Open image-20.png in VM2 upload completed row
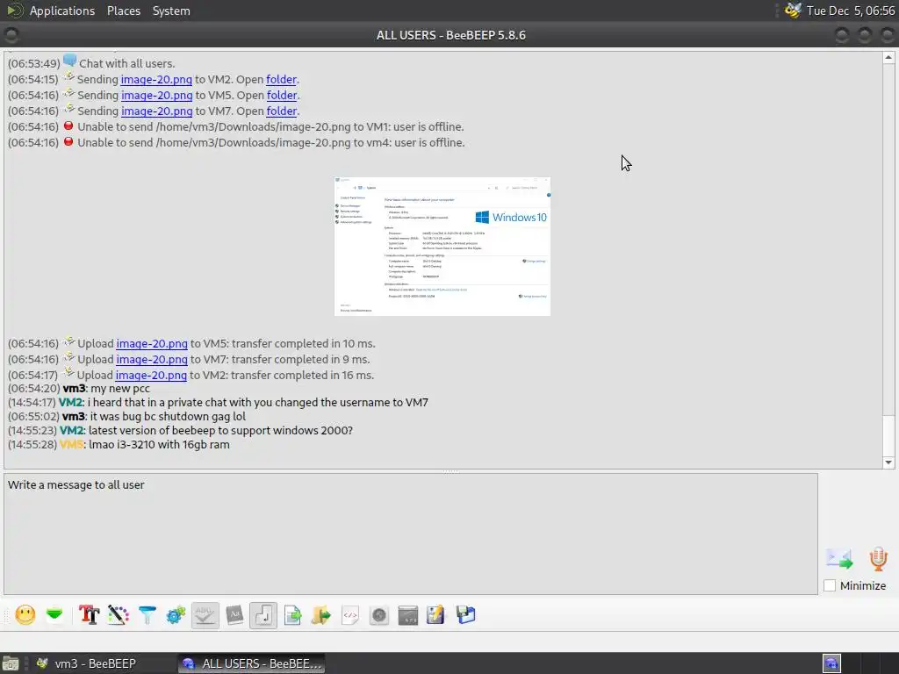The height and width of the screenshot is (674, 899). click(x=151, y=376)
